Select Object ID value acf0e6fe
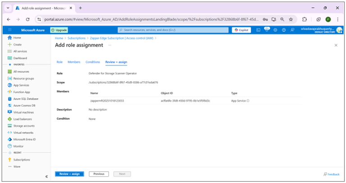This screenshot has height=183, width=346. click(x=185, y=101)
